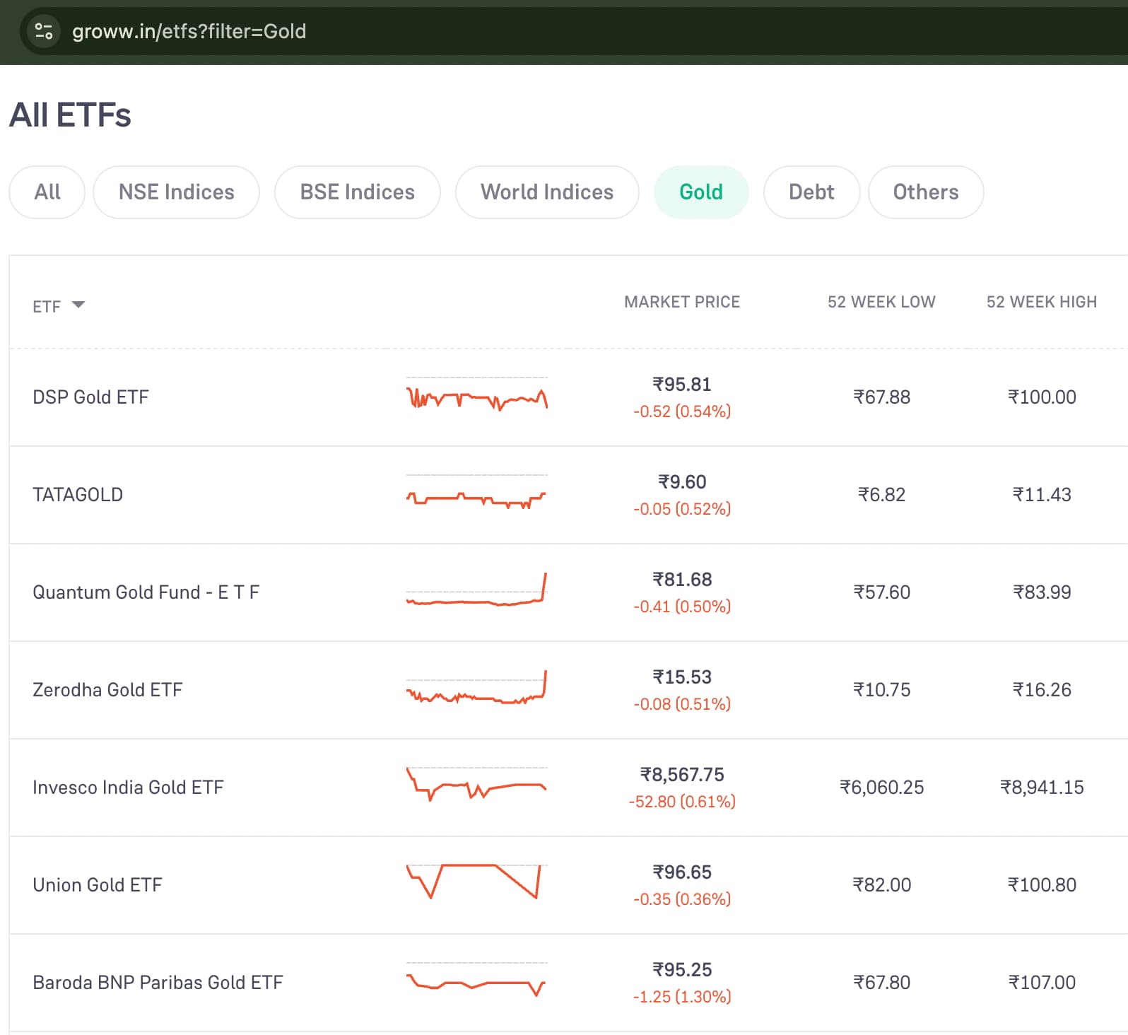The height and width of the screenshot is (1035, 1128).
Task: Click 52 week low ₹82.00
Action: pyautogui.click(x=881, y=885)
